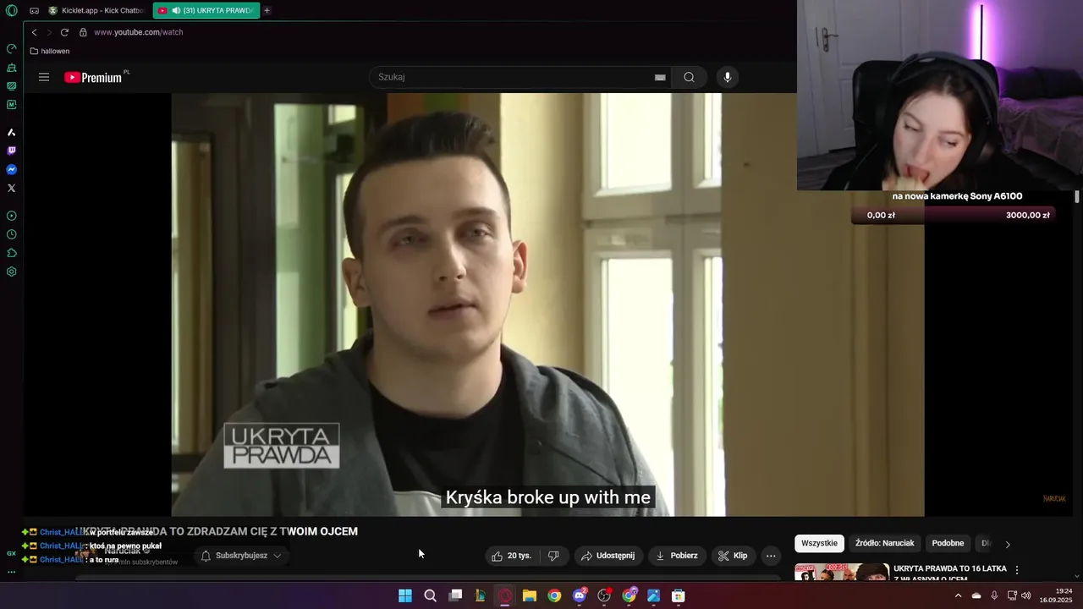The height and width of the screenshot is (609, 1083).
Task: Open Extensions cube icon in sidebar
Action: (x=12, y=253)
